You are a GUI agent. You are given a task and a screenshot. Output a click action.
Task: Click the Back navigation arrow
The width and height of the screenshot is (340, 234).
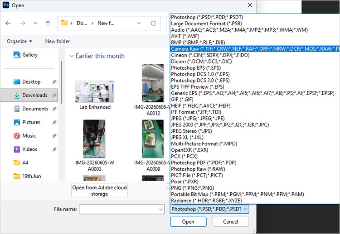point(8,23)
